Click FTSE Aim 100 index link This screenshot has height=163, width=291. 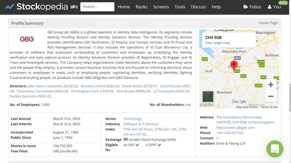[x=166, y=129]
